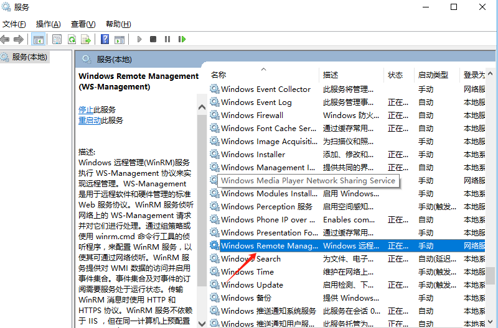Click the Start service play icon
The height and width of the screenshot is (328, 498).
139,39
